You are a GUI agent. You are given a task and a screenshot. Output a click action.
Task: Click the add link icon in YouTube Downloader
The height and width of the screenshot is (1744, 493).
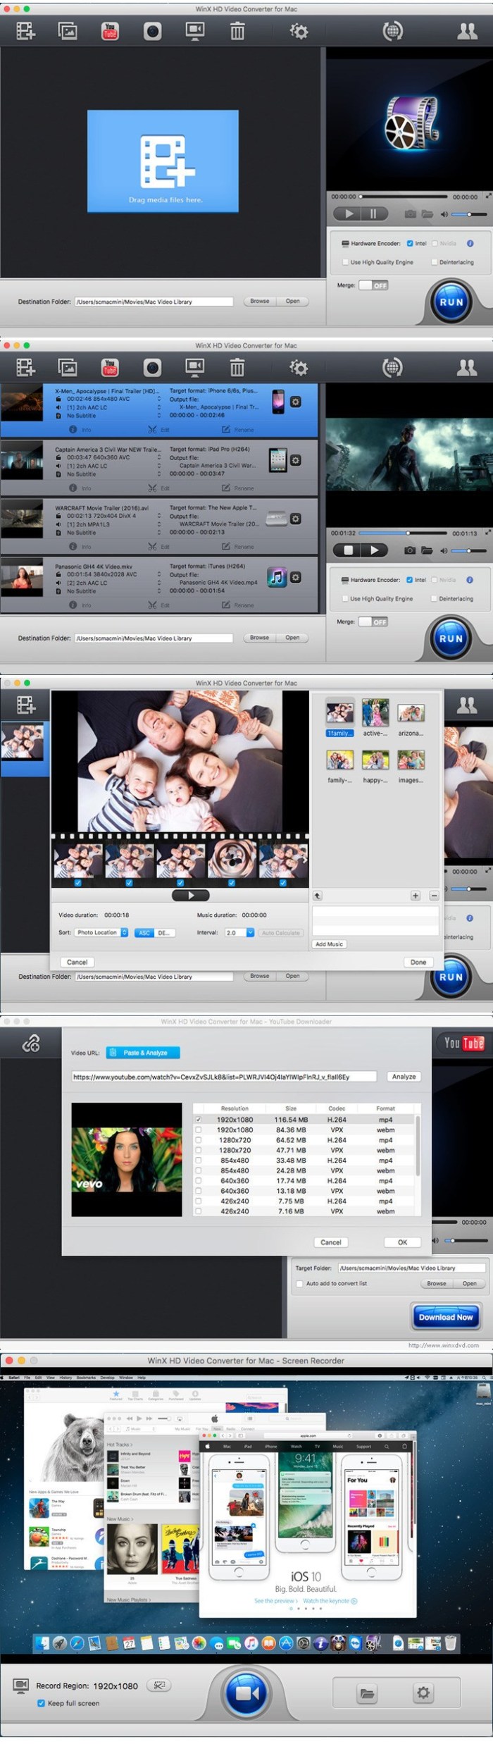tap(31, 1044)
